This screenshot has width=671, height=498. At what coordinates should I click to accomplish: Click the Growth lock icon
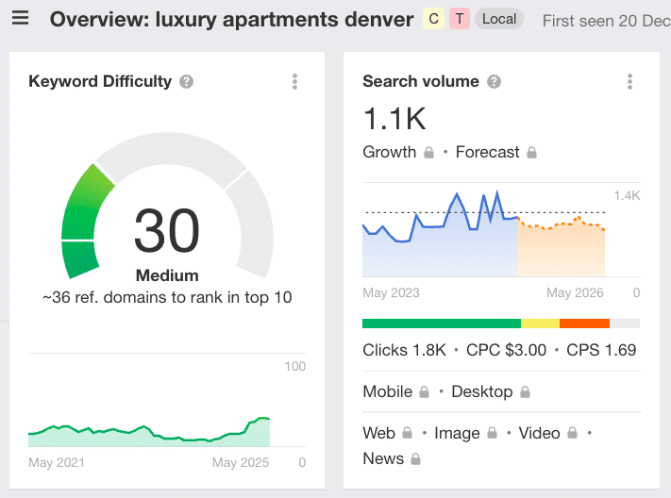tap(428, 152)
